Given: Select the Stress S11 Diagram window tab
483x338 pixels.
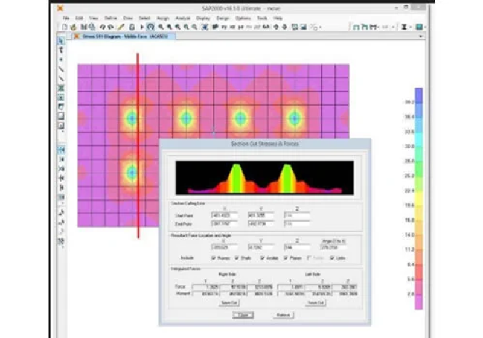Looking at the screenshot, I should click(x=125, y=36).
